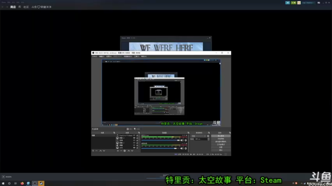The width and height of the screenshot is (332, 186).
Task: Open Task View on the taskbar
Action: click(x=15, y=183)
